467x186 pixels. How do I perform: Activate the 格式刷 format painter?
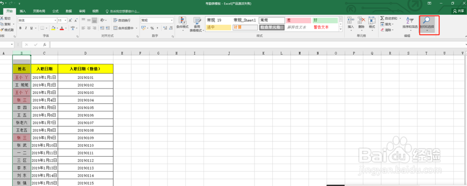pyautogui.click(x=7, y=30)
